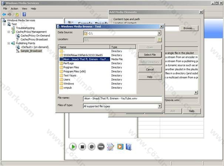Select the Akon - Smack That media file

pyautogui.click(x=85, y=59)
